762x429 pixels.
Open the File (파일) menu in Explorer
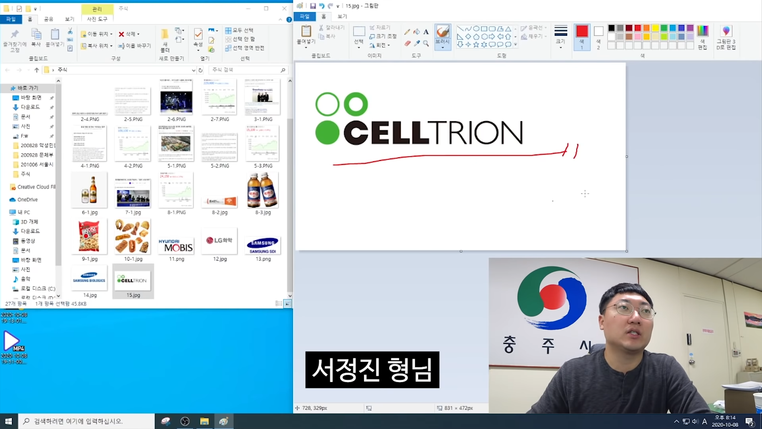pos(11,19)
